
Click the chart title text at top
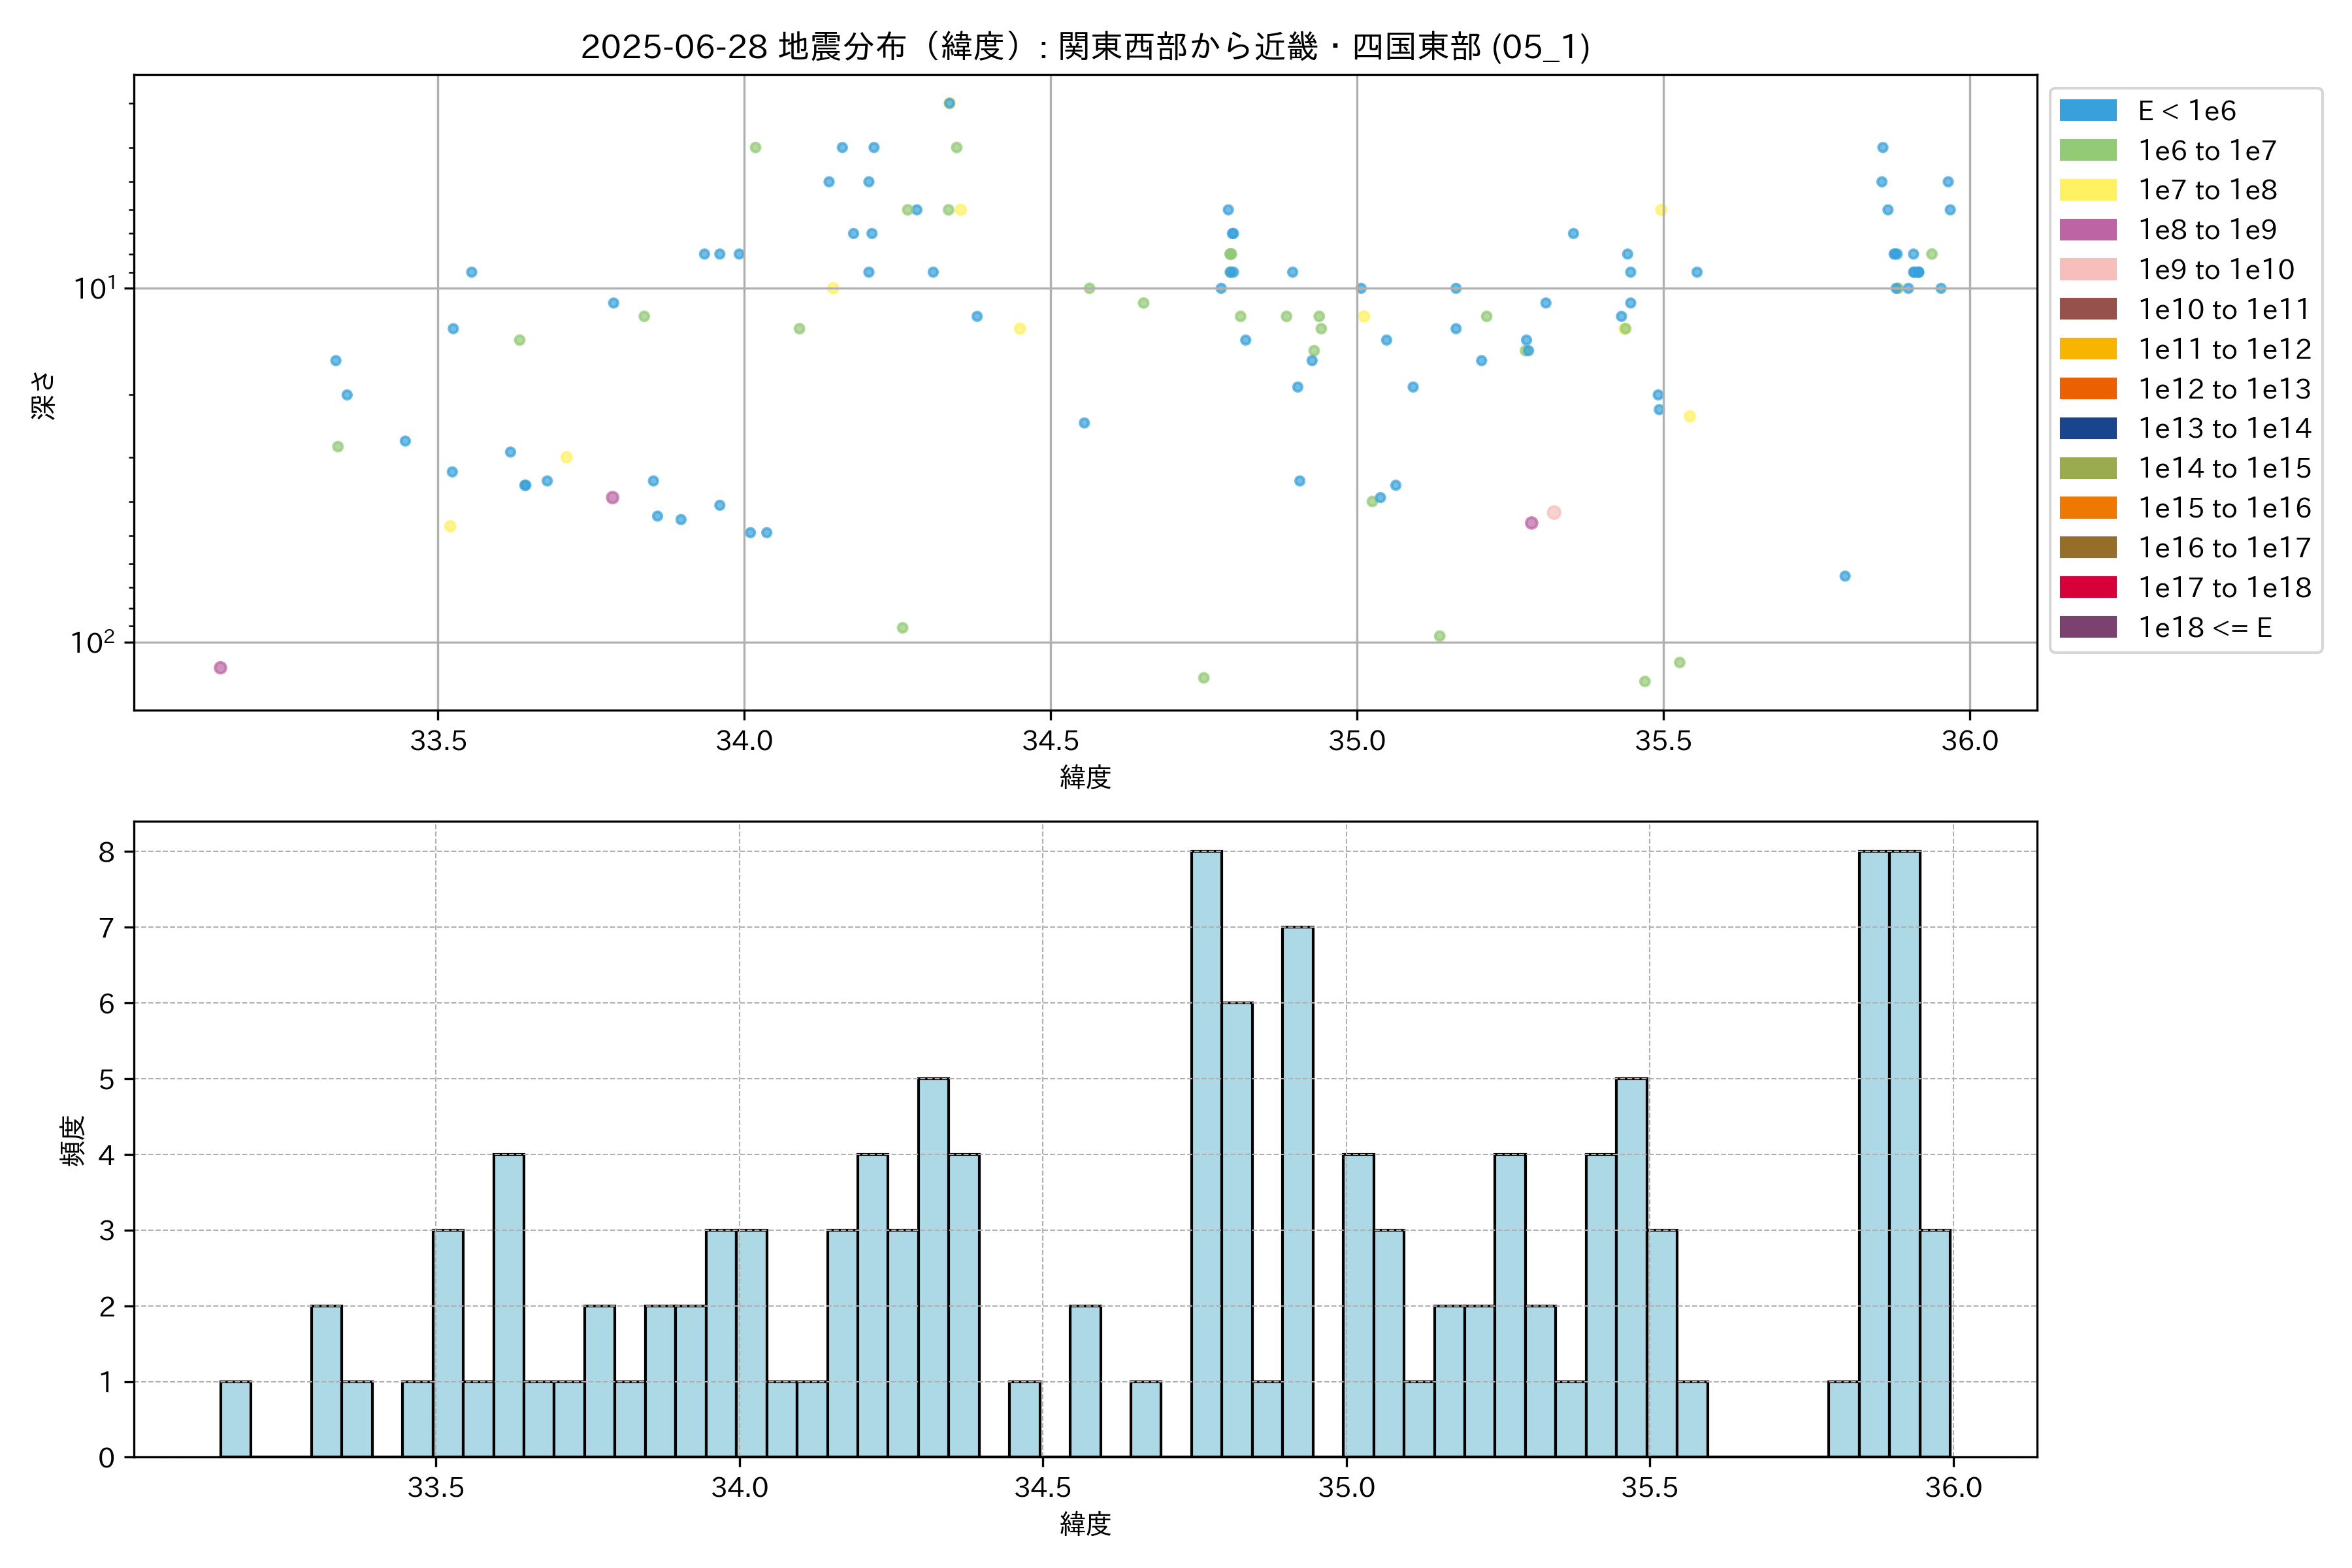[1085, 46]
